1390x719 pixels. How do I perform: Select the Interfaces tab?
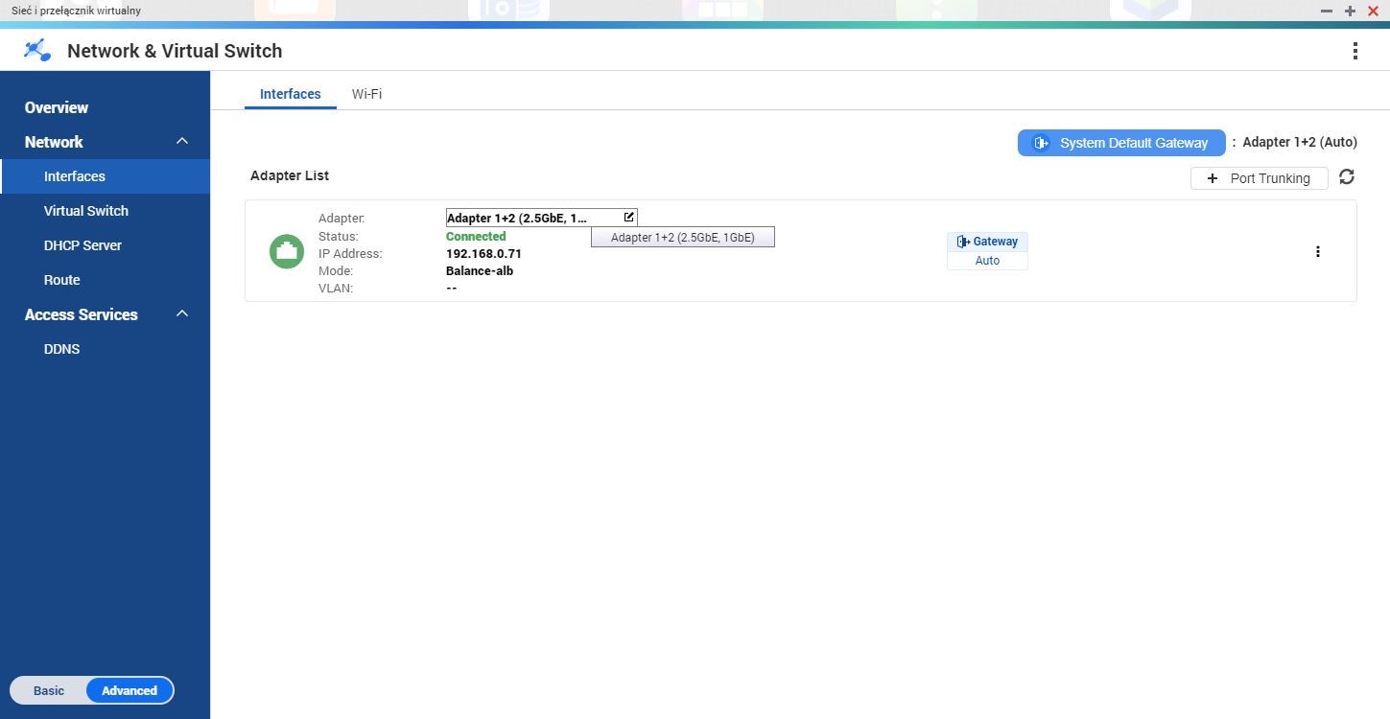pos(291,94)
